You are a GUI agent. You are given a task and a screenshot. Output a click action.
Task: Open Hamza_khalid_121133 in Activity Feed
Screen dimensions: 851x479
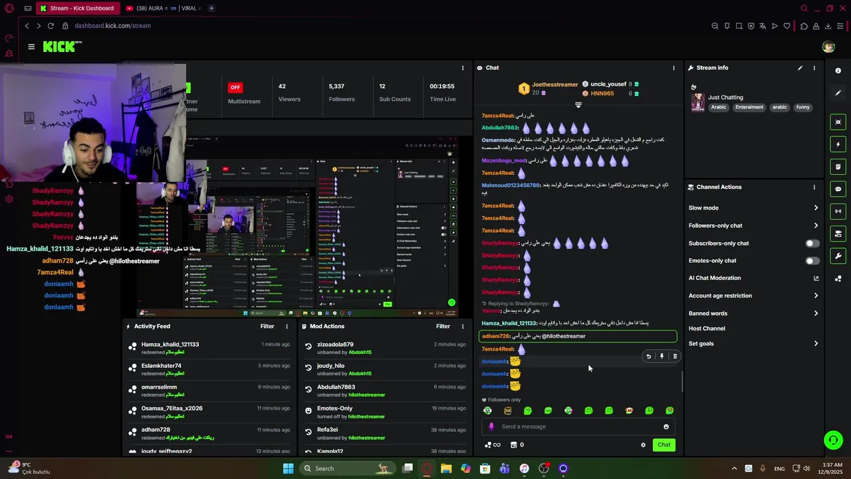click(170, 345)
